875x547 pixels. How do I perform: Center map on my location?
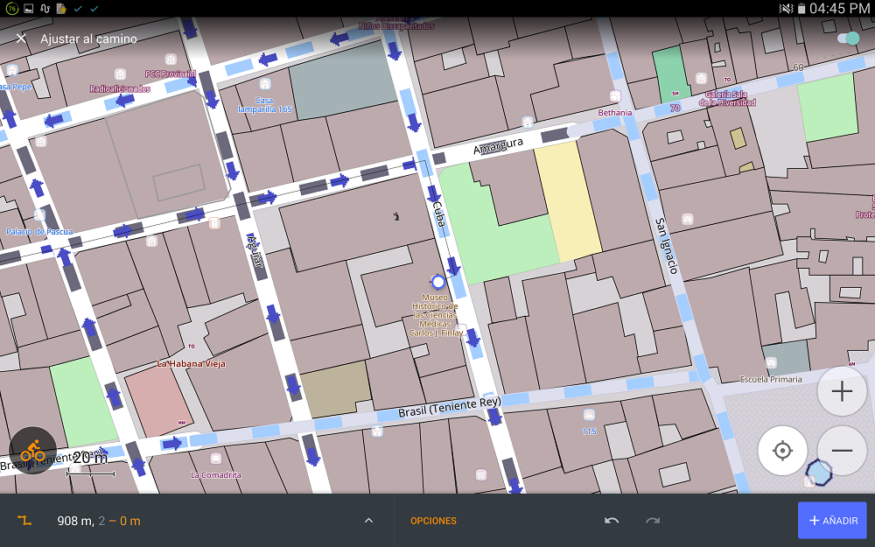pos(782,451)
